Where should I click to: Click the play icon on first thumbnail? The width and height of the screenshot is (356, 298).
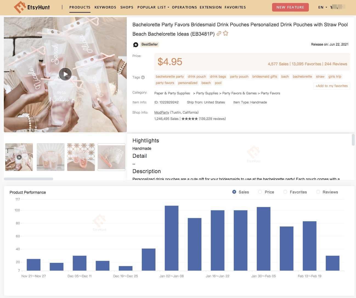[x=19, y=157]
